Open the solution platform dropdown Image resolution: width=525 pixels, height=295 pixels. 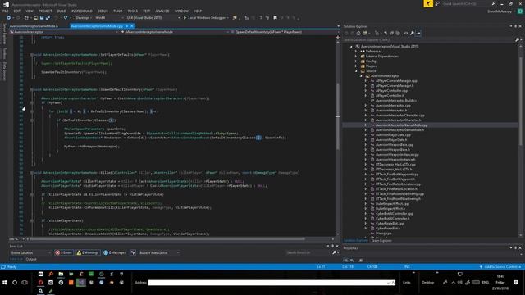[109, 18]
